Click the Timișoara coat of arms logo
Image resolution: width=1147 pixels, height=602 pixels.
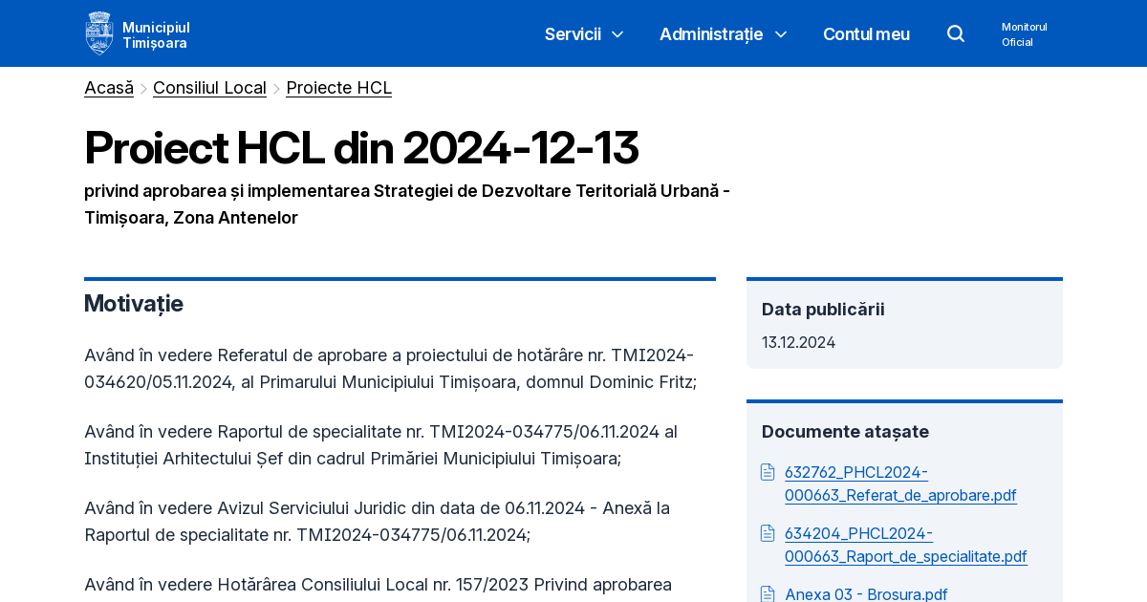pos(98,32)
